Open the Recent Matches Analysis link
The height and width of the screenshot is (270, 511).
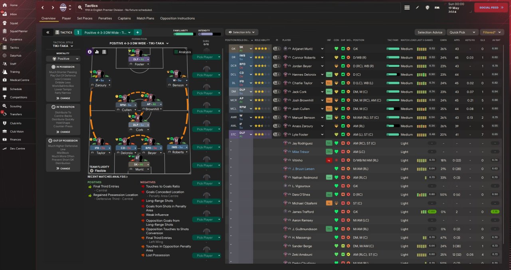pyautogui.click(x=108, y=176)
